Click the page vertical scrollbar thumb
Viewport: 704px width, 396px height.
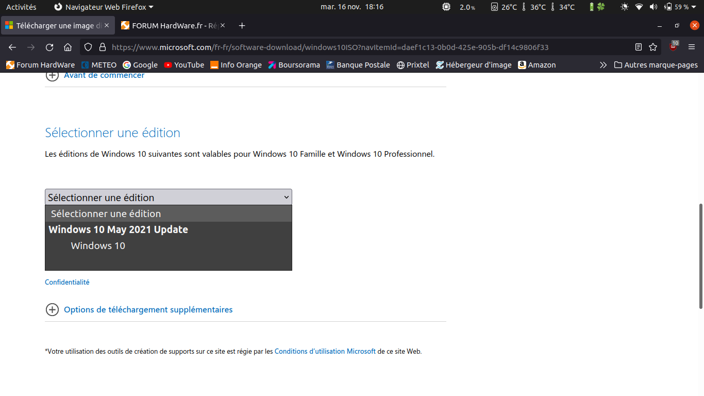(701, 256)
